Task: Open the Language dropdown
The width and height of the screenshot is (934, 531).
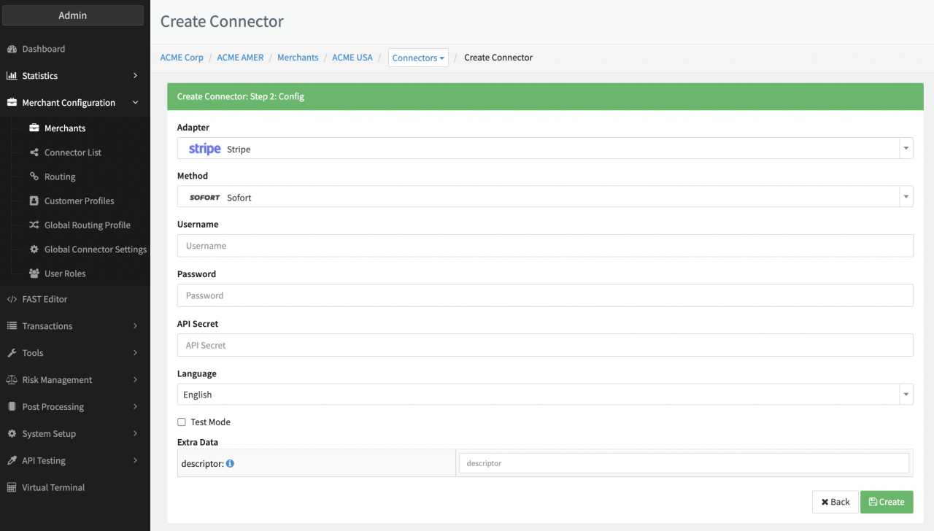Action: pyautogui.click(x=544, y=395)
